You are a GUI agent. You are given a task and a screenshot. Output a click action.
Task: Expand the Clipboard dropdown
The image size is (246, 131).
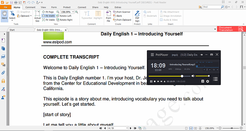coord(31,16)
